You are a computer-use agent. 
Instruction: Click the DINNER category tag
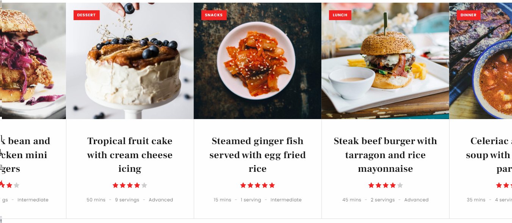coord(468,15)
